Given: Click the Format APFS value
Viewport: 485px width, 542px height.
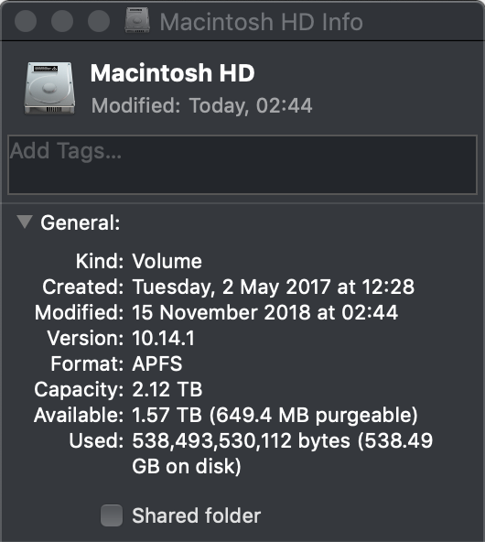Looking at the screenshot, I should click(157, 363).
